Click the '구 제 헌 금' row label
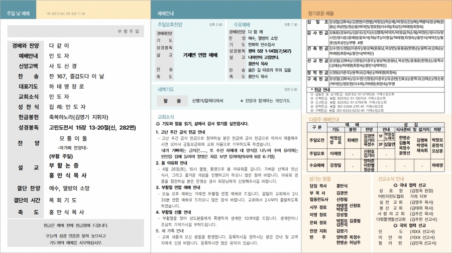 click(317, 79)
